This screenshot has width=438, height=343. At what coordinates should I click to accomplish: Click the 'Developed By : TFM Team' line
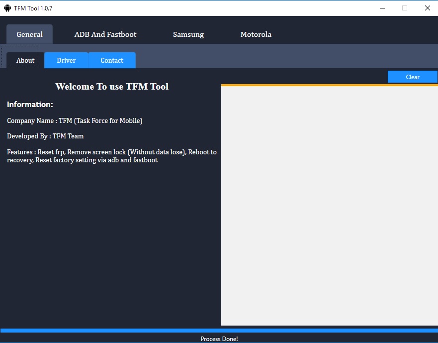point(45,136)
